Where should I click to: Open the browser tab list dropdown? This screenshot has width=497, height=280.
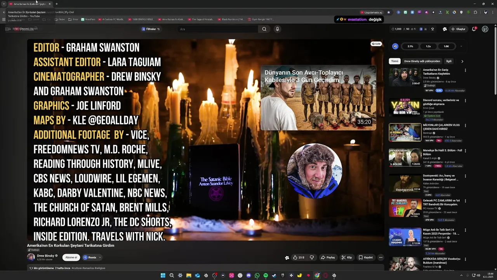pyautogui.click(x=3, y=4)
